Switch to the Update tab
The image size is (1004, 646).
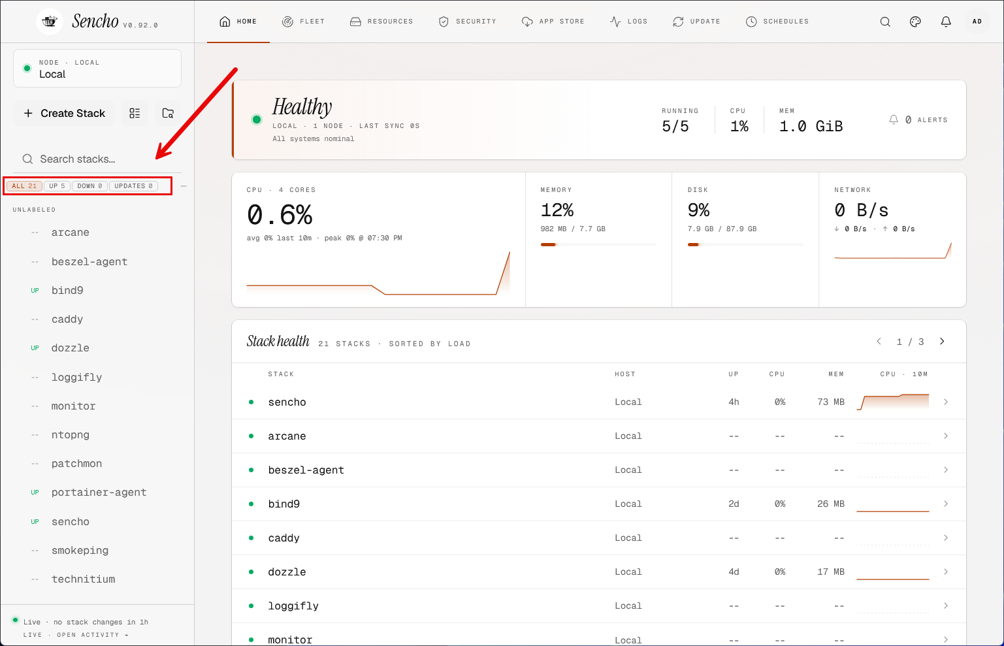point(696,22)
